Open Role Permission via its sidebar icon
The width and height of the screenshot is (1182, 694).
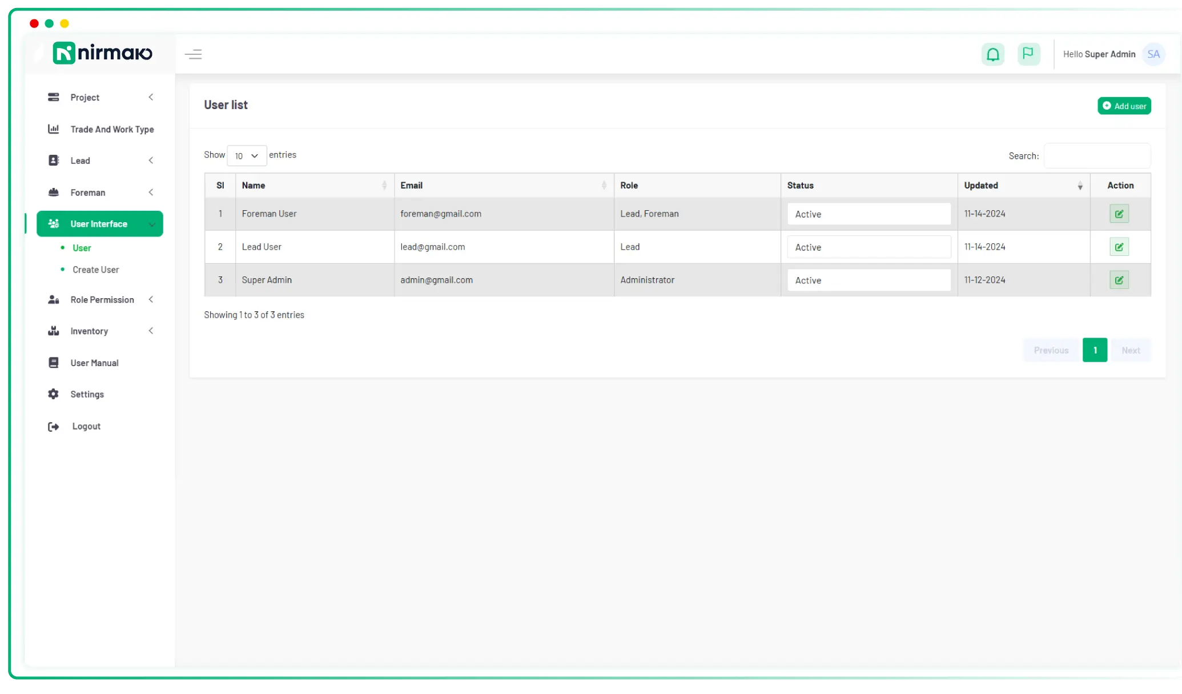(x=54, y=299)
